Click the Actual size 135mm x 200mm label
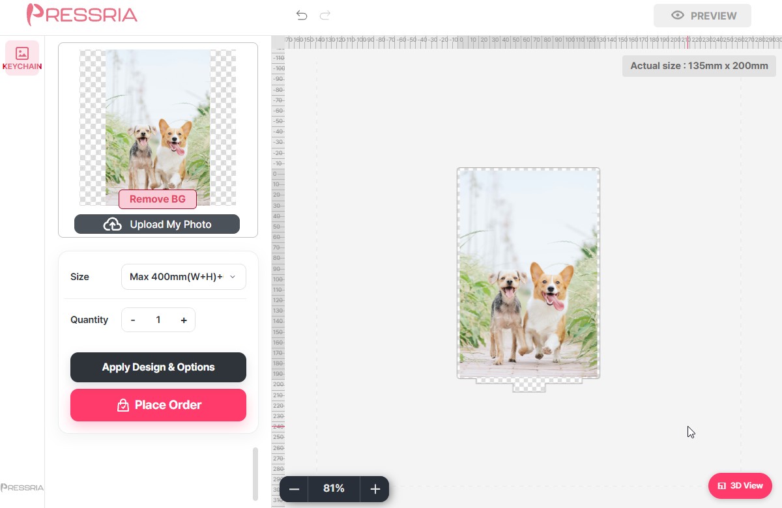 pyautogui.click(x=699, y=66)
